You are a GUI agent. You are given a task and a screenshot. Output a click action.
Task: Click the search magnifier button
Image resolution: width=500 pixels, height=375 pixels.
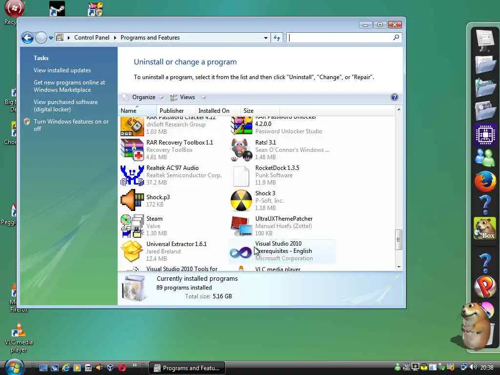(x=396, y=38)
